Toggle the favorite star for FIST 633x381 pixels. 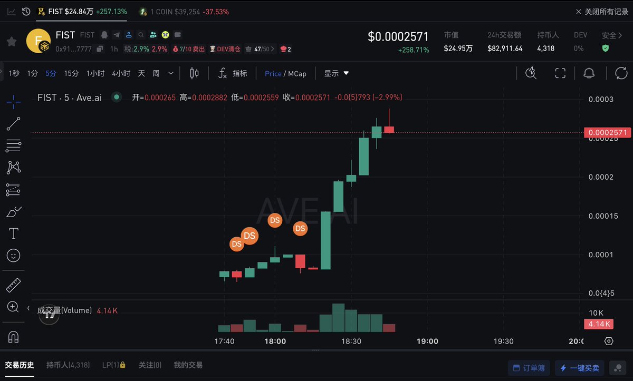click(x=12, y=42)
